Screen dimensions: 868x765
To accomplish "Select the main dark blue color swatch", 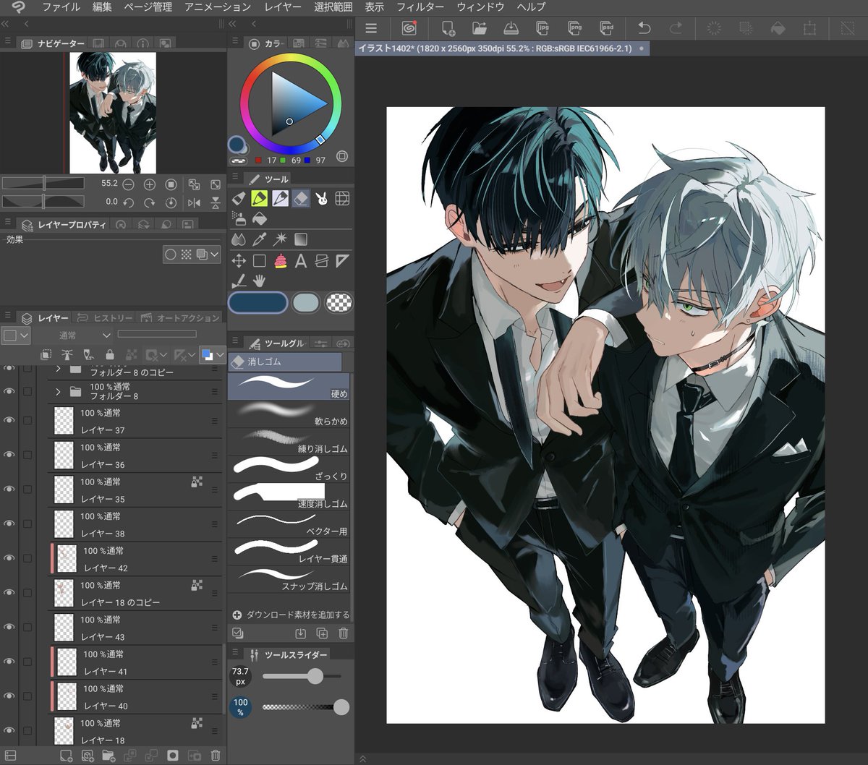I will coord(258,302).
